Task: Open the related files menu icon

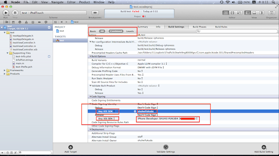Action: click(55, 22)
